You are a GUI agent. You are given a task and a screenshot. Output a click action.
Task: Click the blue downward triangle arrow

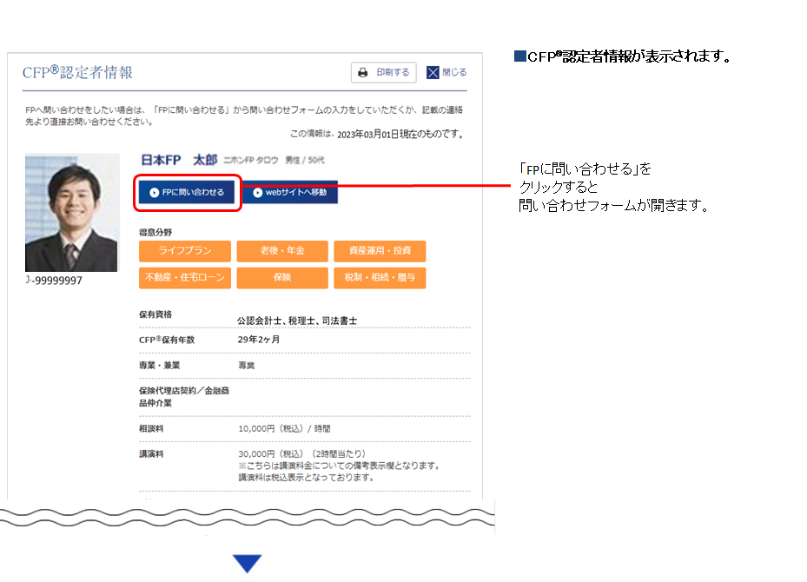click(247, 564)
